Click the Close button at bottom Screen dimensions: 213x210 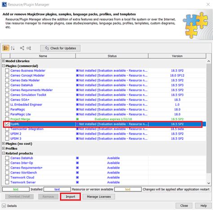(x=184, y=206)
